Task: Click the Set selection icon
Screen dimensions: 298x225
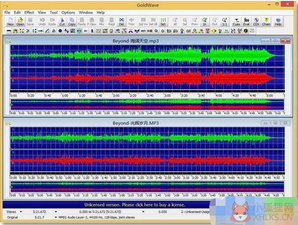Action: 163,22
